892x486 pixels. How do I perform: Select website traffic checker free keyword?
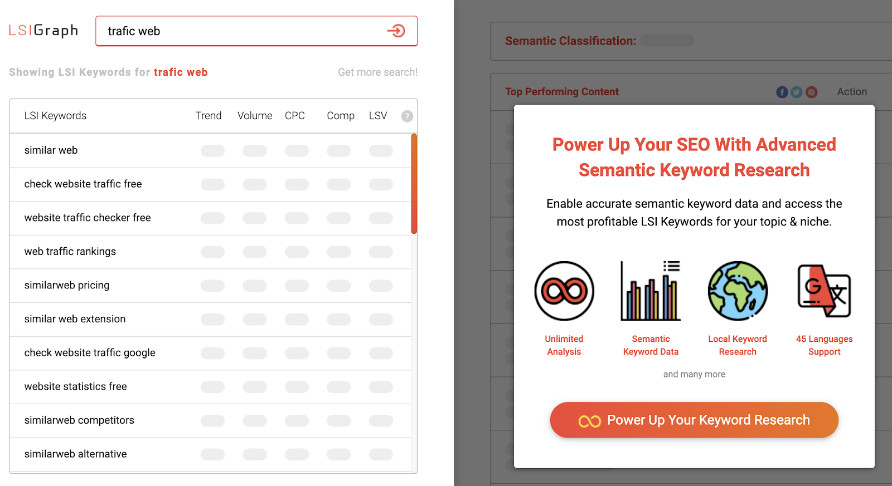[210, 218]
